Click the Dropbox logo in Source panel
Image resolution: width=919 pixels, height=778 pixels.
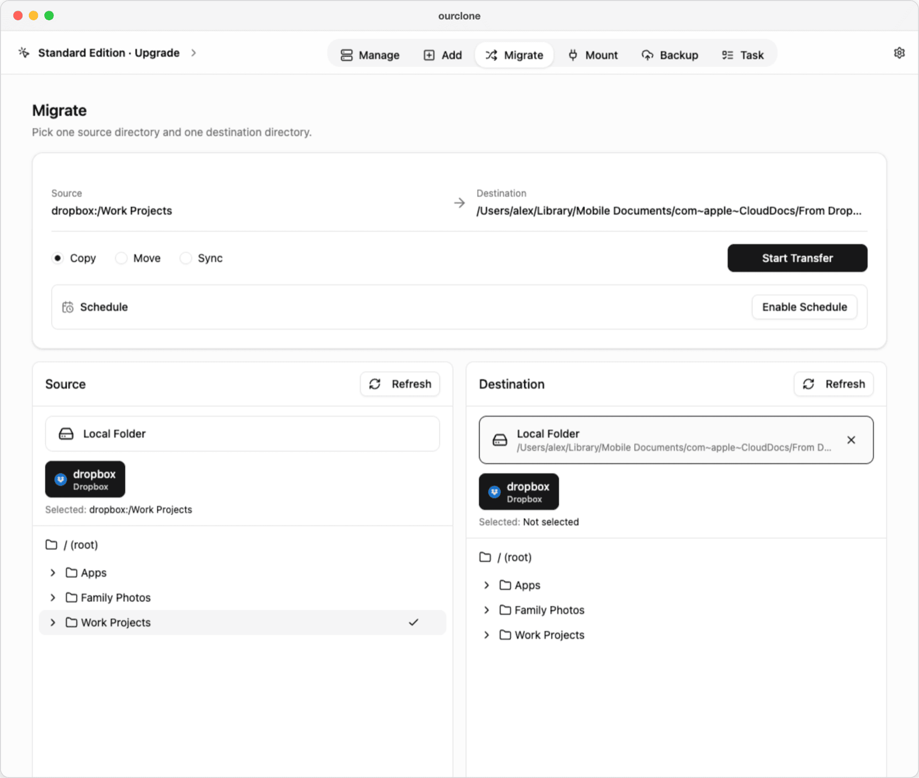60,480
